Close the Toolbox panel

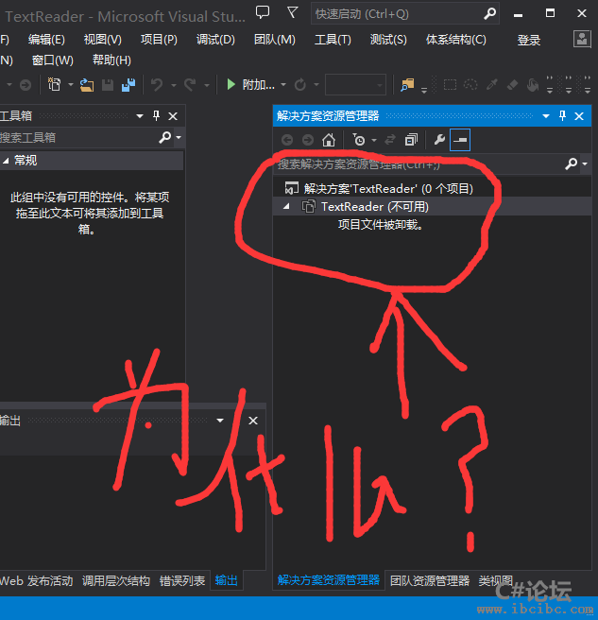coord(173,116)
